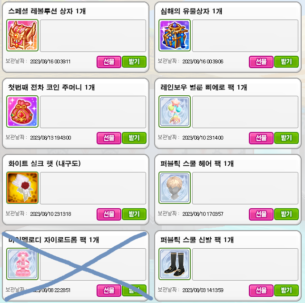Gift the 퍼블릭 스쿨 헤어 팩
The width and height of the screenshot is (305, 303).
pos(261,214)
